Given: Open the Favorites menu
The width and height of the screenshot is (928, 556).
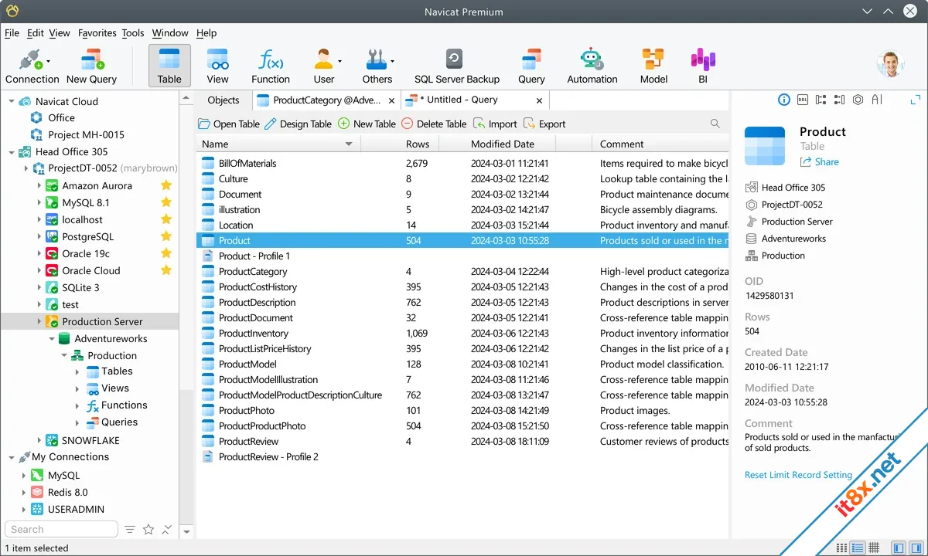Looking at the screenshot, I should pos(97,33).
